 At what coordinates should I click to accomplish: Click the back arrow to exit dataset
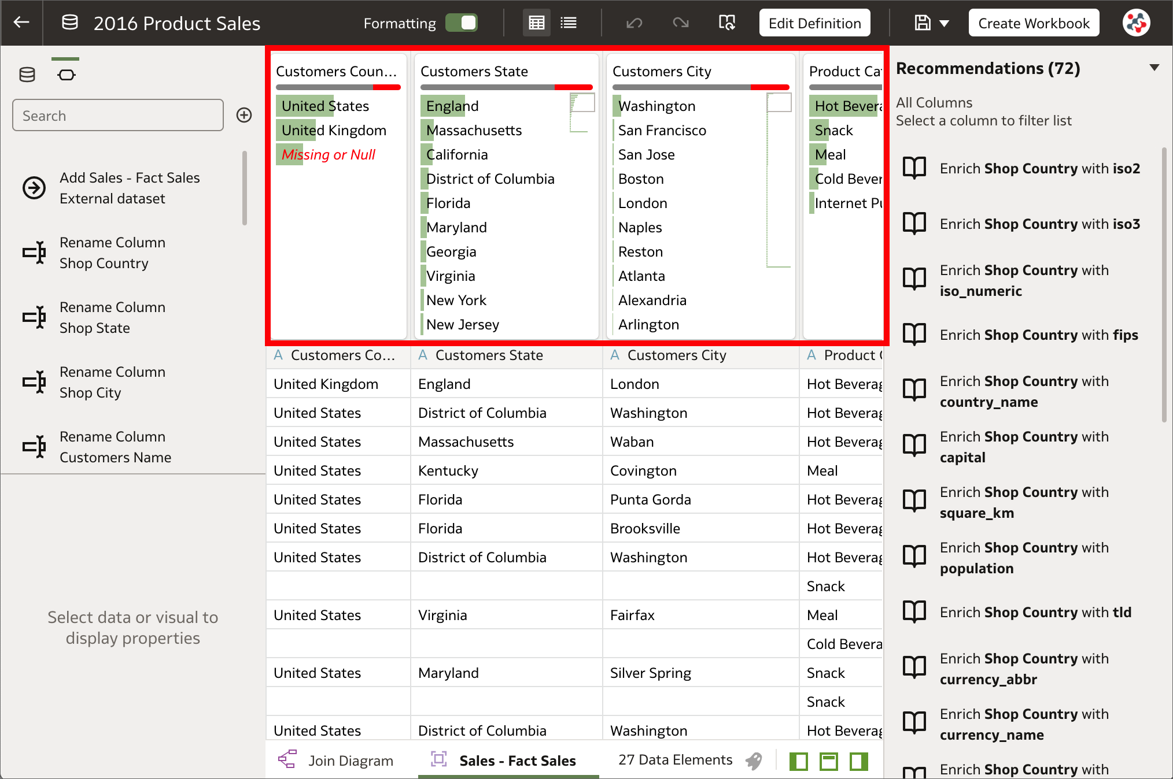21,23
